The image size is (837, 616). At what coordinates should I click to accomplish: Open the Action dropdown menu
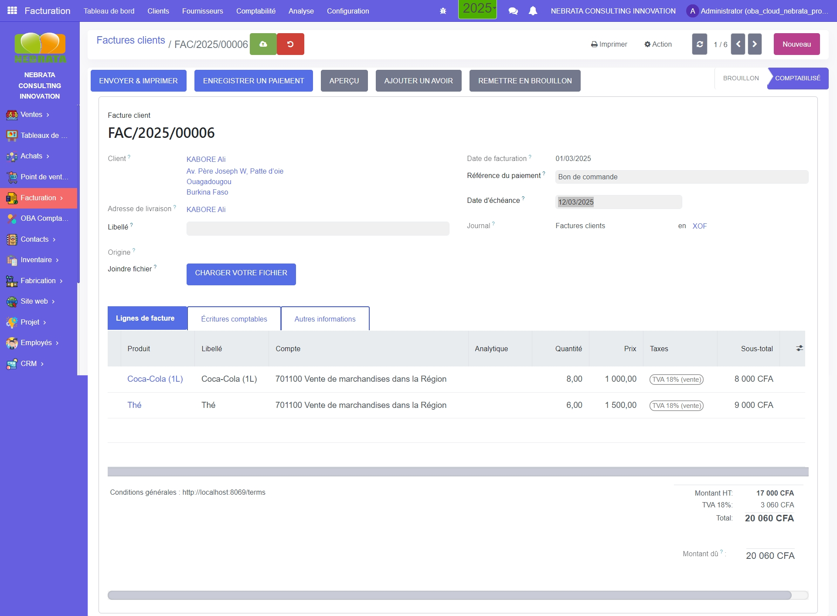pyautogui.click(x=658, y=44)
